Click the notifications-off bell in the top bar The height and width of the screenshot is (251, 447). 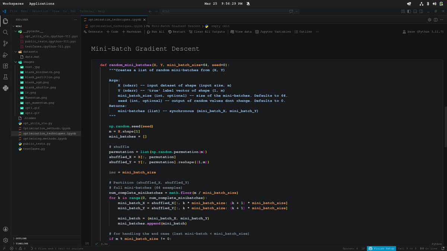248,4
